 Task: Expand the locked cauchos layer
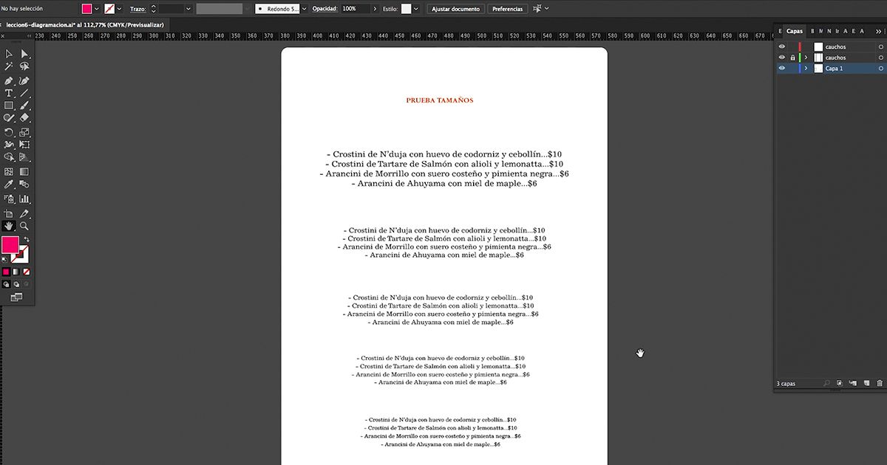click(x=806, y=58)
